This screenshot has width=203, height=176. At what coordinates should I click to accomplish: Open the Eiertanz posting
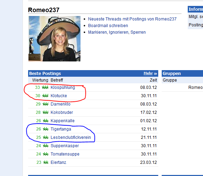coord(58,162)
